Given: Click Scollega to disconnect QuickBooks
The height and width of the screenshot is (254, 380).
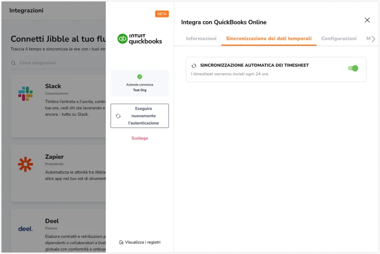Looking at the screenshot, I should tap(140, 138).
